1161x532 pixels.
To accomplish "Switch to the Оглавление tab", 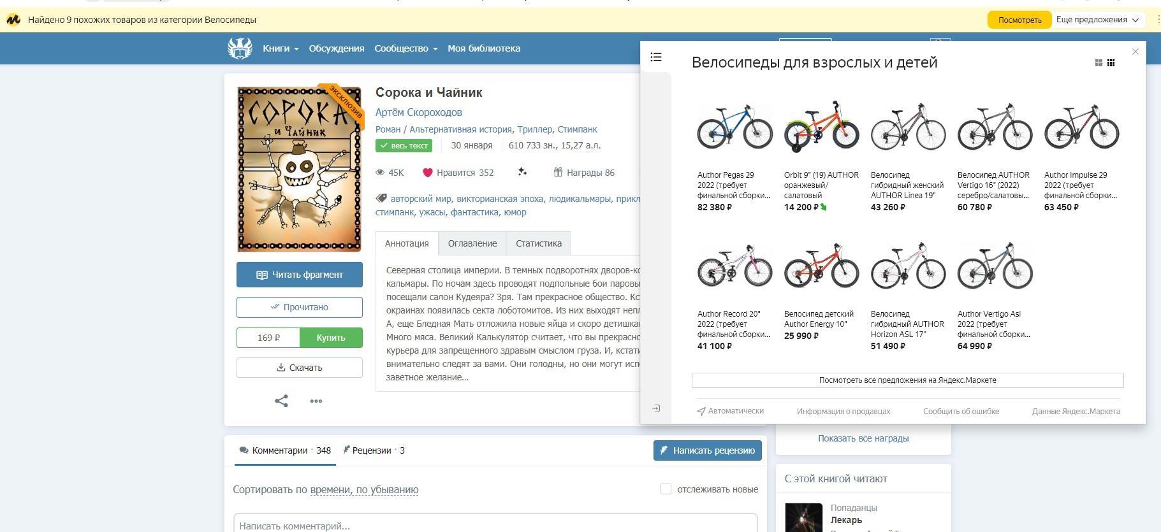I will point(472,243).
